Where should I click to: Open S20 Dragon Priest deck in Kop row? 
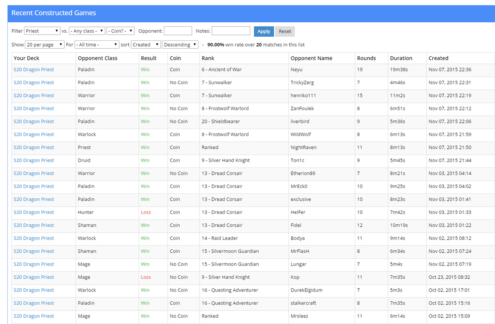[34, 277]
